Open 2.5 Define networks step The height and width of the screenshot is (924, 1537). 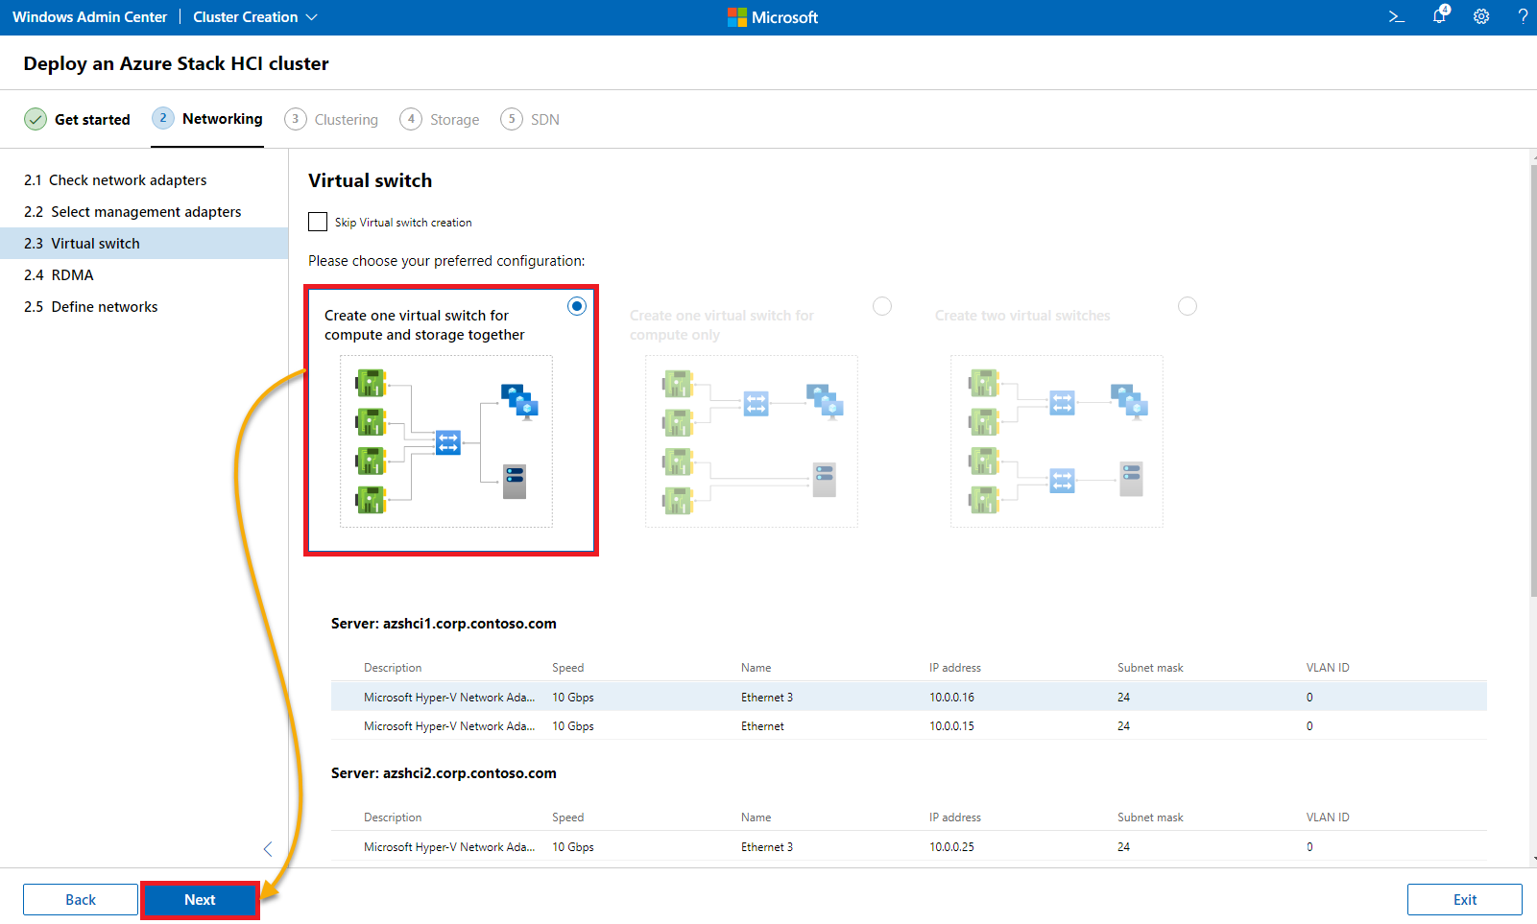point(144,307)
